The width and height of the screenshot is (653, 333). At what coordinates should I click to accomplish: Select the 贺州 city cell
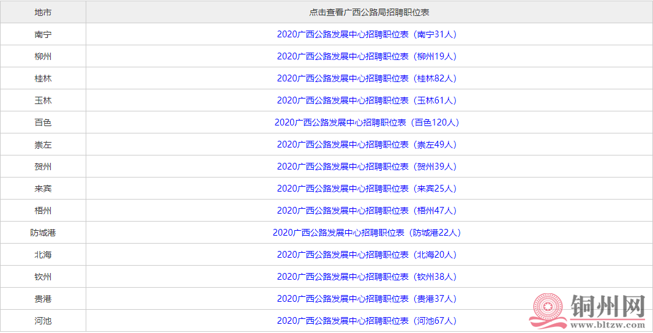coord(43,166)
